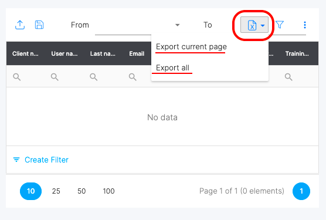
Task: Click the upload icon in toolbar
Action: 20,25
